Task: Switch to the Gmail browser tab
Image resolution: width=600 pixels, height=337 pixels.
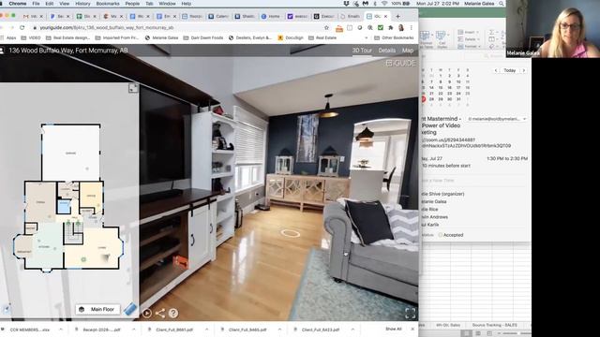Action: coord(33,17)
